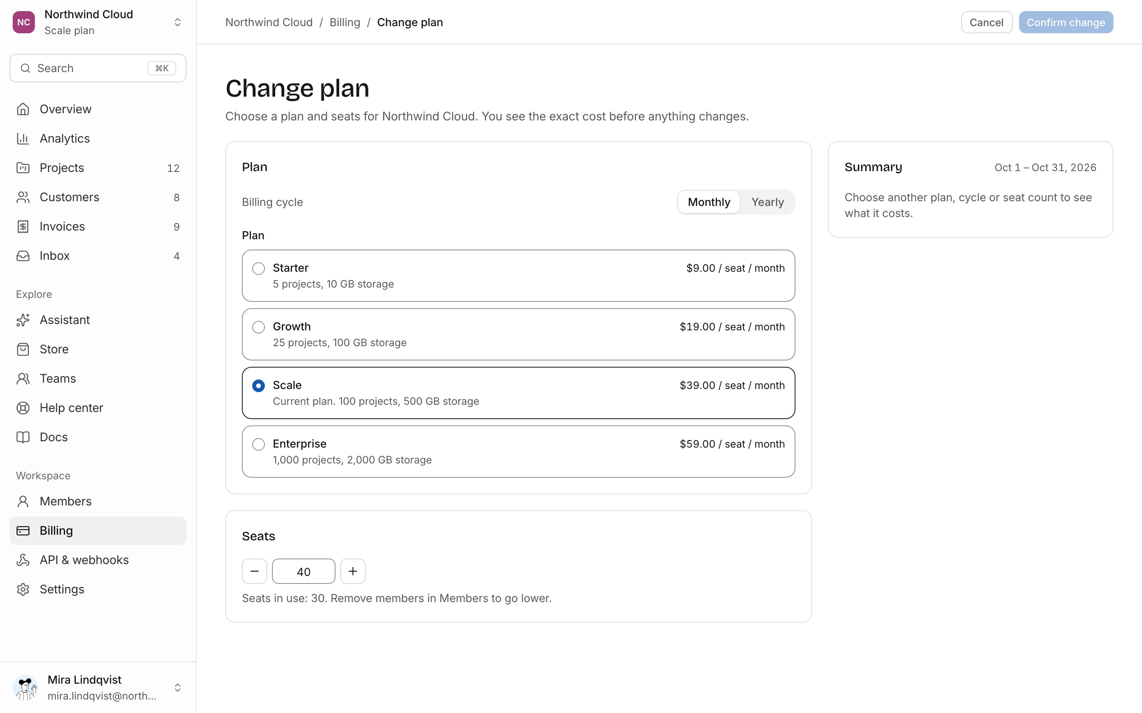The width and height of the screenshot is (1142, 713).
Task: Click the Assistant sparkle icon
Action: coord(23,320)
